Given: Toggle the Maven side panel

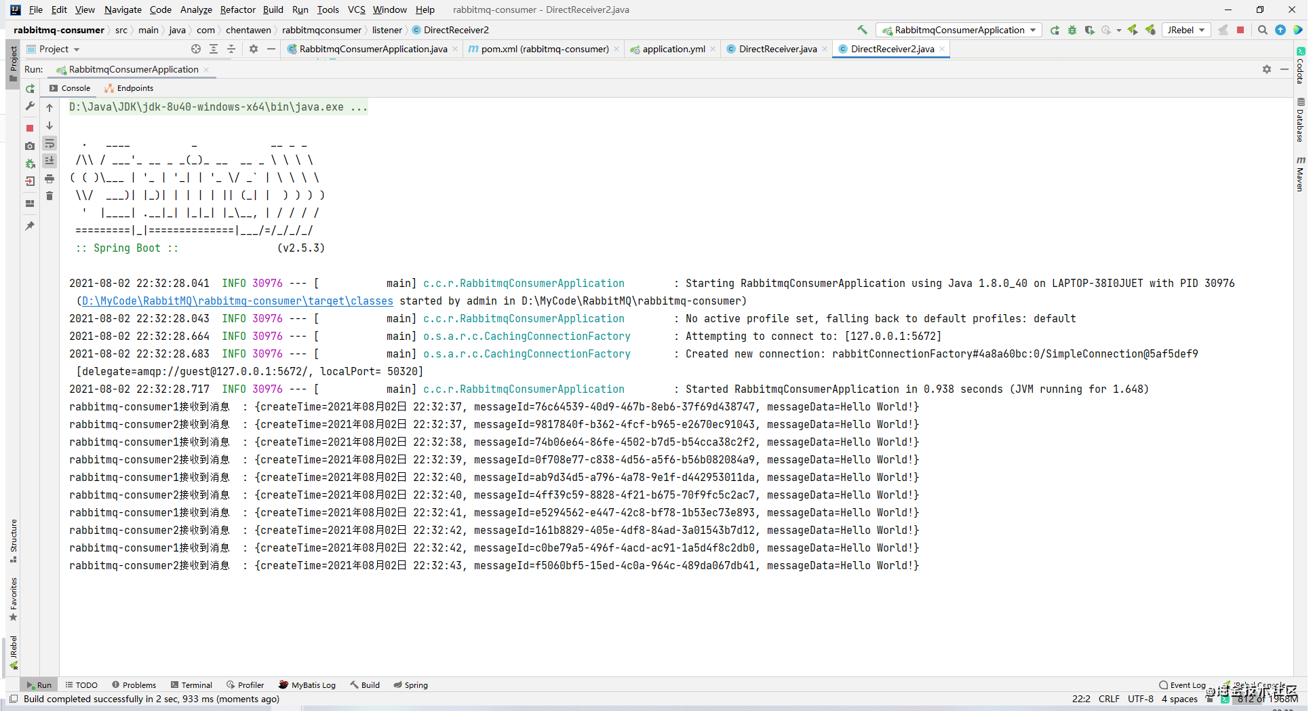Looking at the screenshot, I should pyautogui.click(x=1300, y=174).
